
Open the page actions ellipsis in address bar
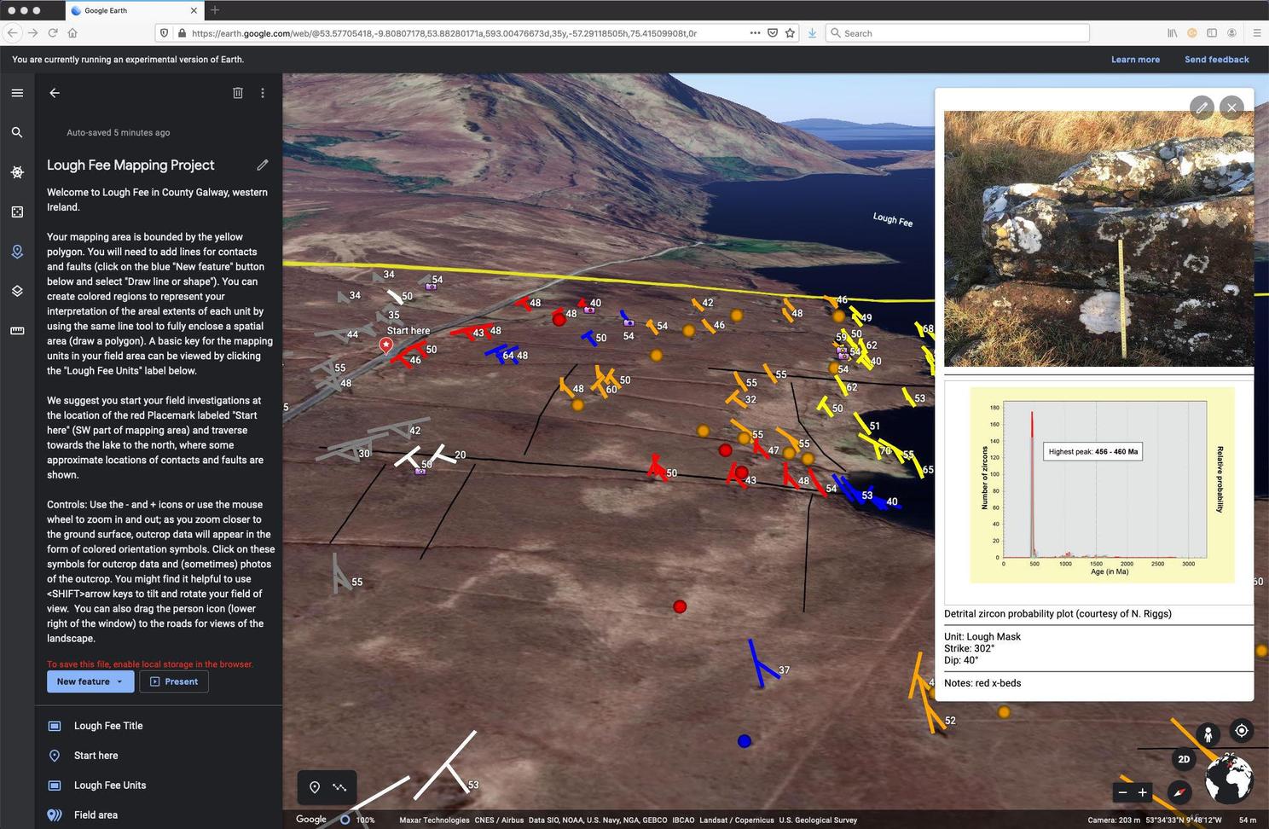point(754,33)
